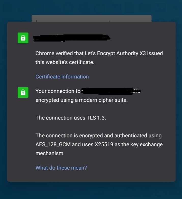Click the 'Your connection to' text

pos(58,91)
